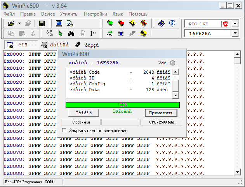
Task: Open the Правка menu
Action: pyautogui.click(x=28, y=14)
